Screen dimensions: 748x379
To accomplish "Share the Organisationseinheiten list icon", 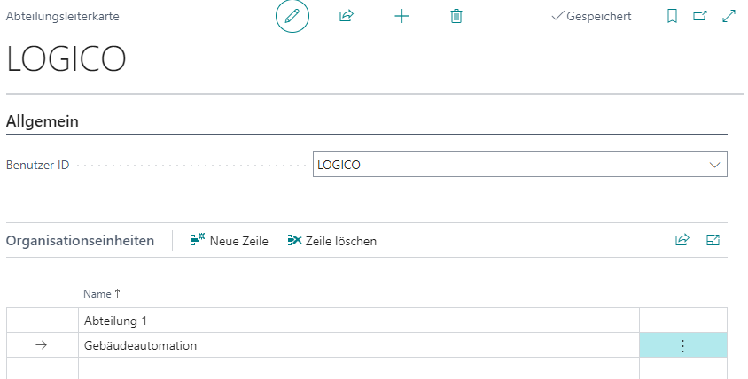I will [x=682, y=240].
